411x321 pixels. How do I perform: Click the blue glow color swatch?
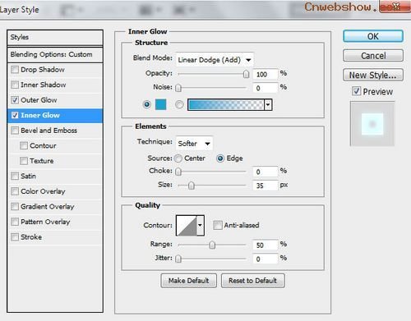pyautogui.click(x=161, y=104)
